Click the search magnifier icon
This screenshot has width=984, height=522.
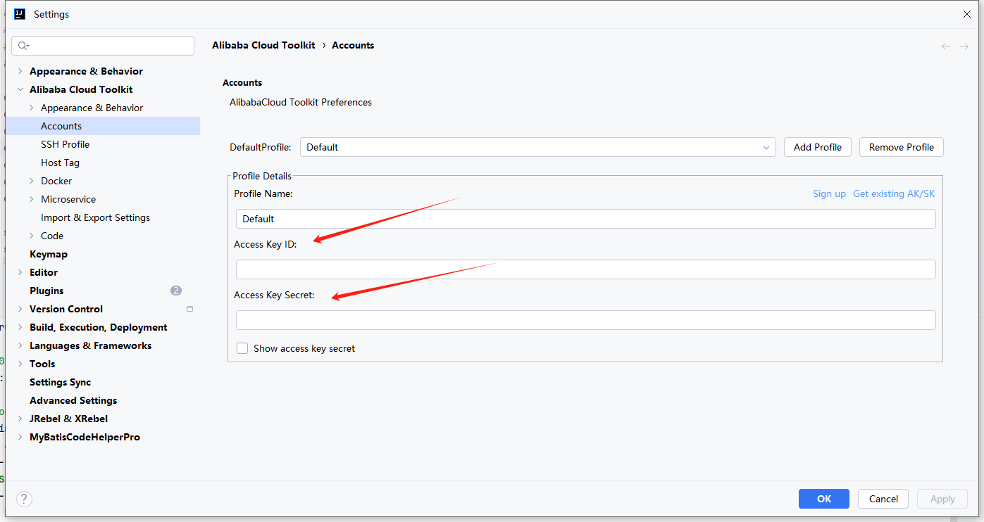click(x=23, y=46)
